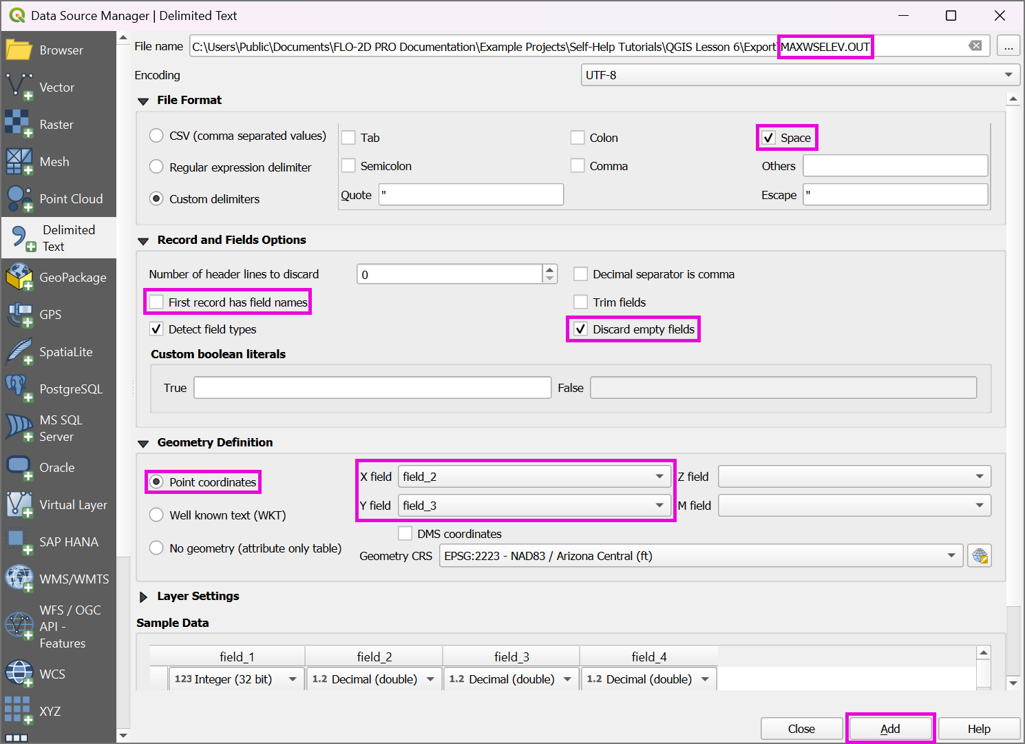Open the Browser source icon
Screen dimensions: 1025x744
tap(19, 50)
